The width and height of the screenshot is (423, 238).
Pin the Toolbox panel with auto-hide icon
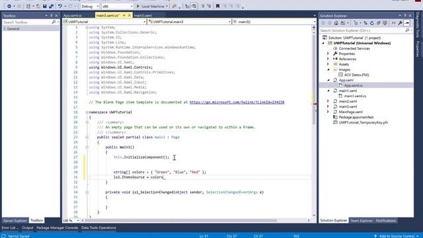click(x=52, y=16)
